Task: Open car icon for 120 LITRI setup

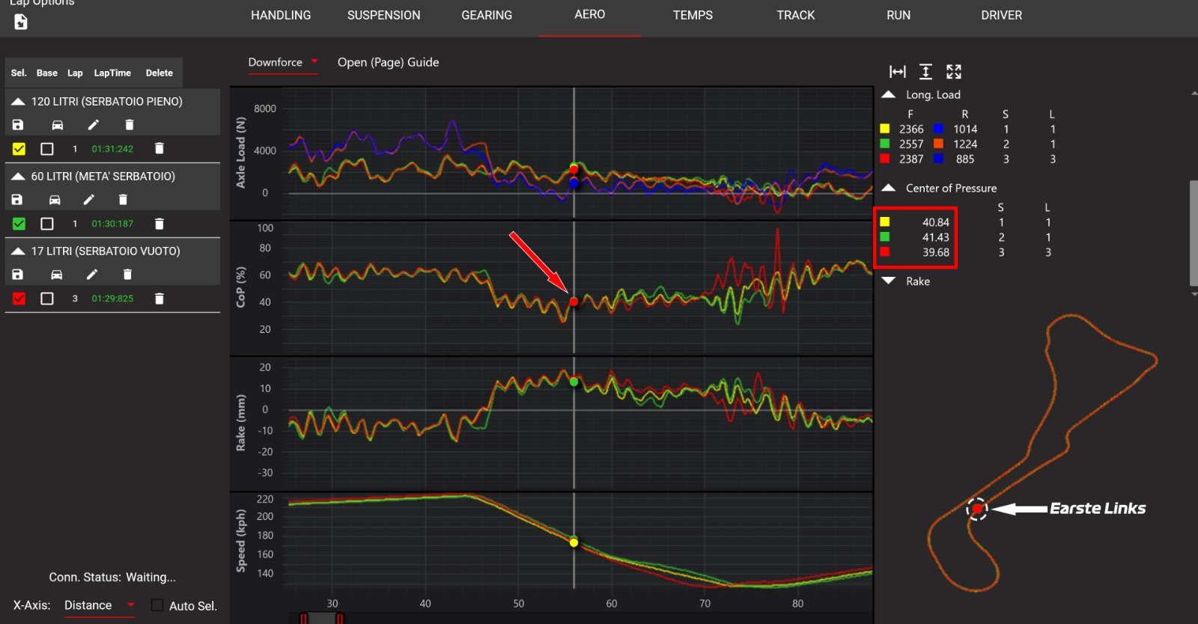Action: [x=57, y=125]
